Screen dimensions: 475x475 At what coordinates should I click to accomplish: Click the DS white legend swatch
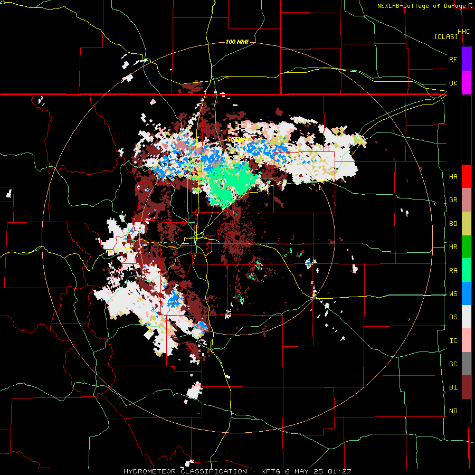point(466,317)
